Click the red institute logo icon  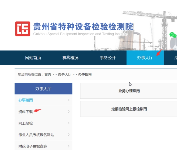tap(23, 29)
